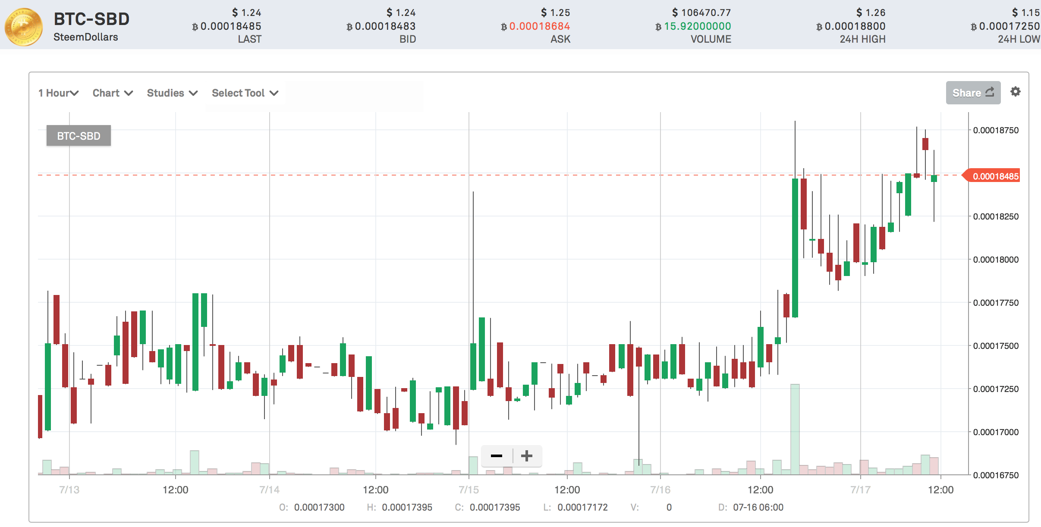
Task: Click the LAST price 0.00018485 value
Action: (x=231, y=26)
